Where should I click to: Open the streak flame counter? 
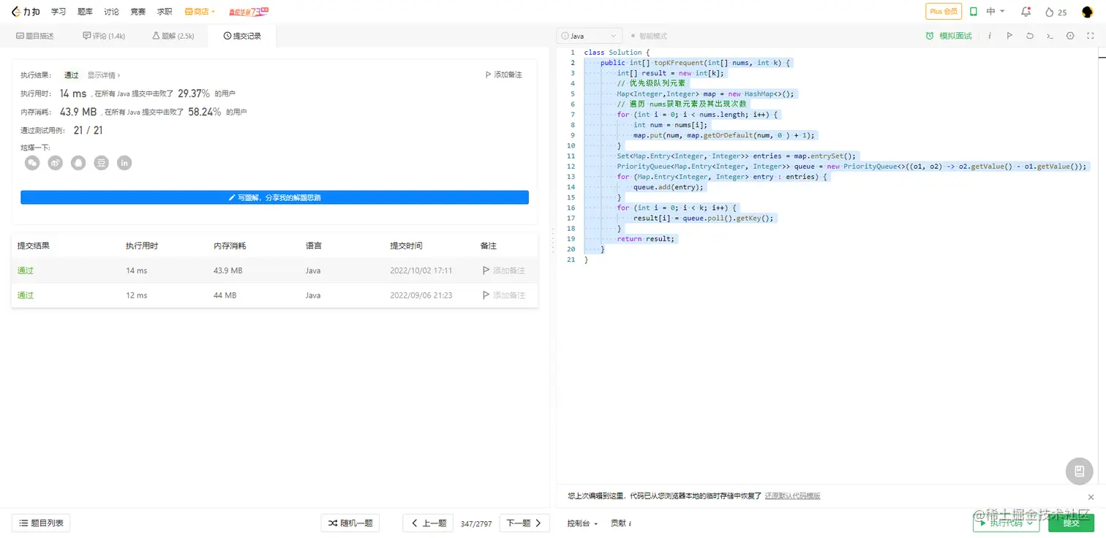pyautogui.click(x=1056, y=12)
